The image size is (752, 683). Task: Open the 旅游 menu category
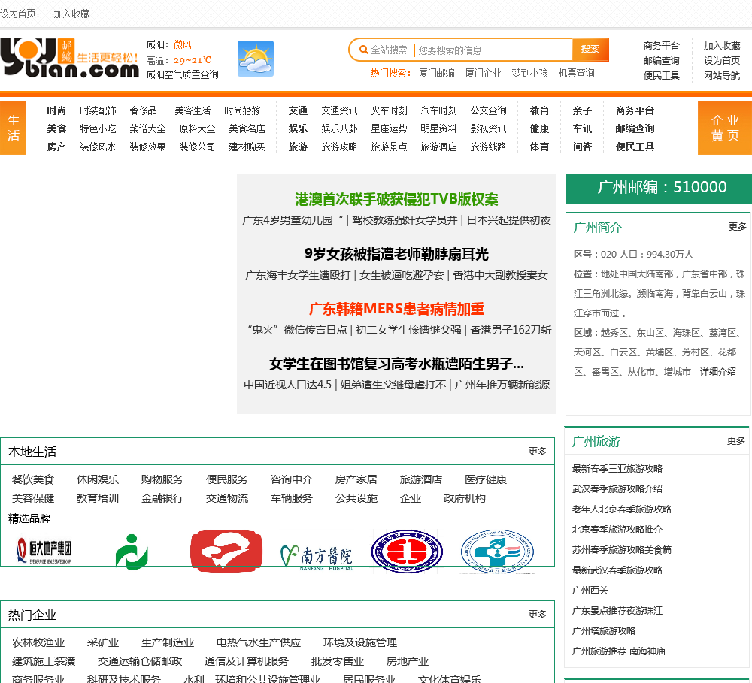pyautogui.click(x=298, y=147)
